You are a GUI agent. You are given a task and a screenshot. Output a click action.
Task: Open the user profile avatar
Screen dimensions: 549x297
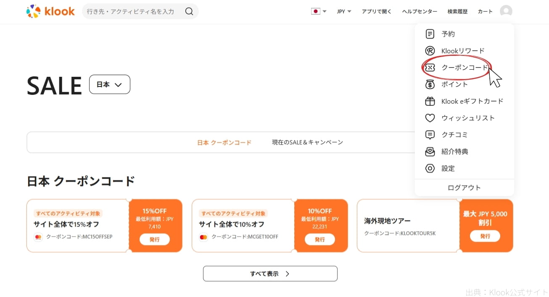(x=506, y=11)
